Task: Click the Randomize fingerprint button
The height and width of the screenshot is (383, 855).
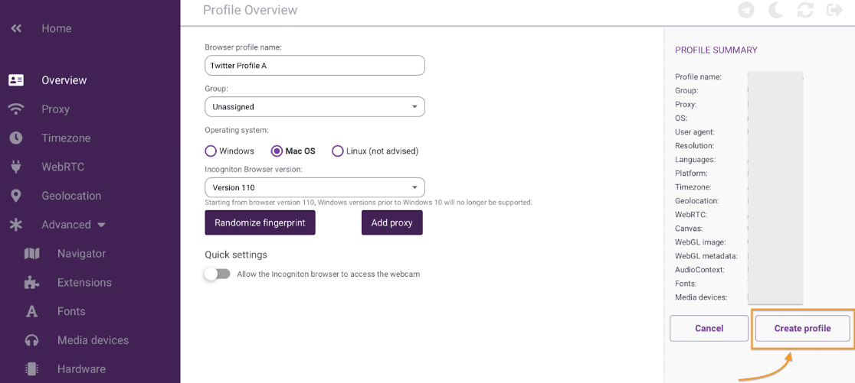Action: coord(260,222)
